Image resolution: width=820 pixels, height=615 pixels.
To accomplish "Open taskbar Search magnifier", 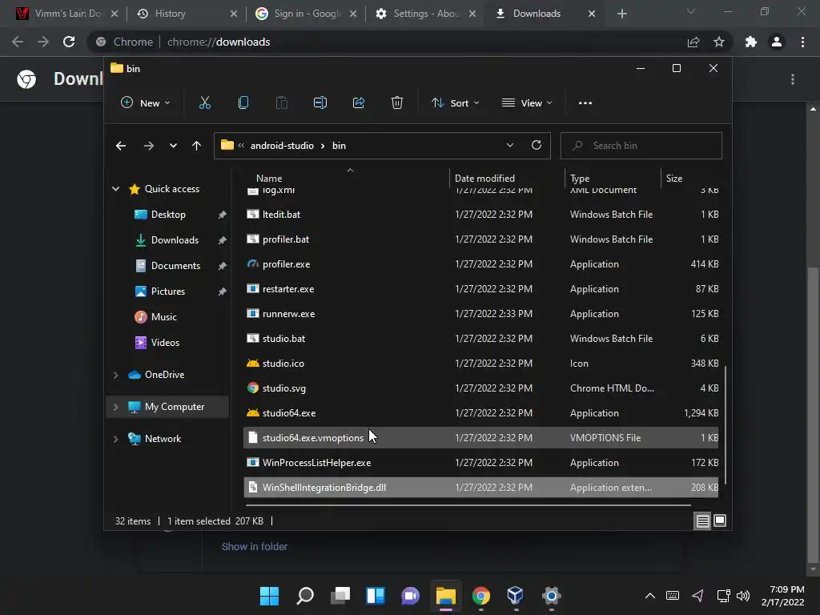I will 305,596.
